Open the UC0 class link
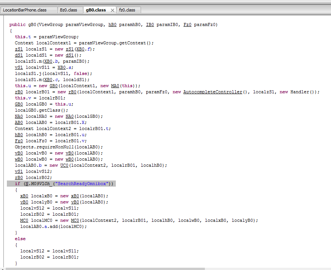 [64, 166]
